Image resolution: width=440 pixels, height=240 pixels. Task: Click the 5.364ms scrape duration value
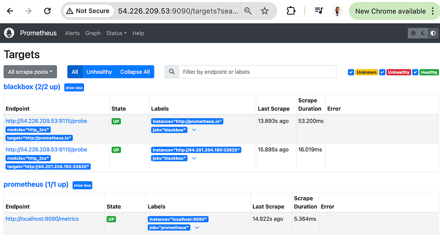click(x=305, y=219)
